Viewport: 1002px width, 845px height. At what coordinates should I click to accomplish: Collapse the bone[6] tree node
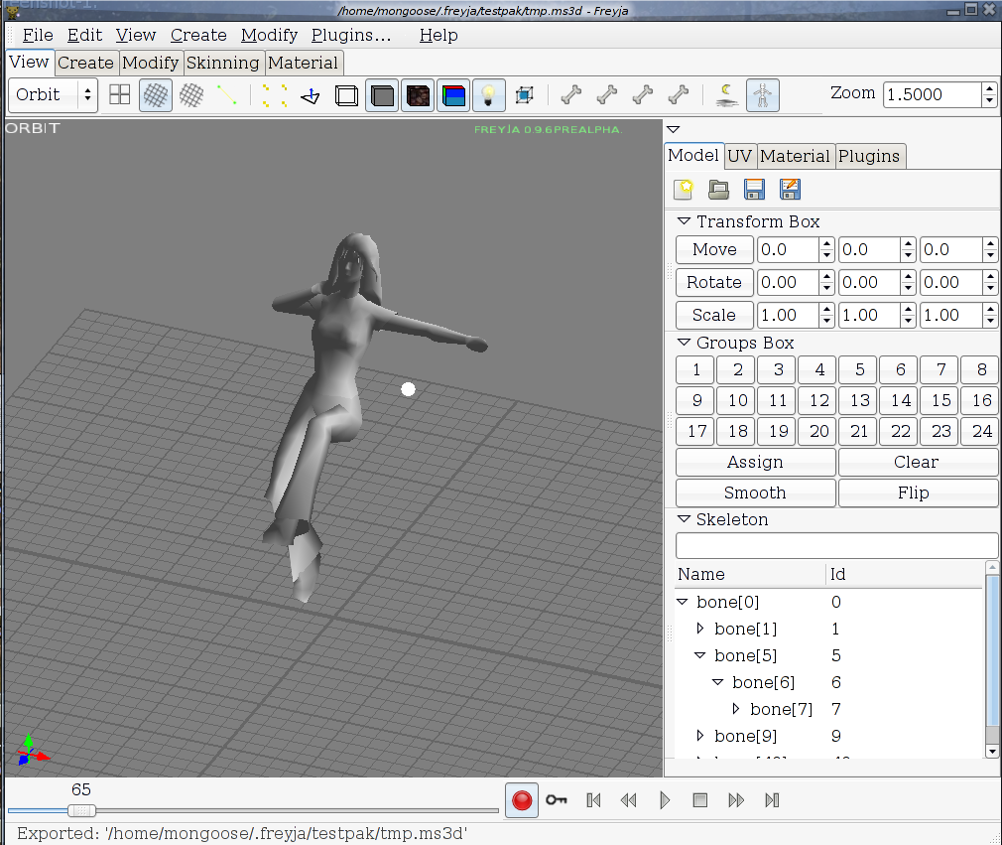(x=718, y=682)
